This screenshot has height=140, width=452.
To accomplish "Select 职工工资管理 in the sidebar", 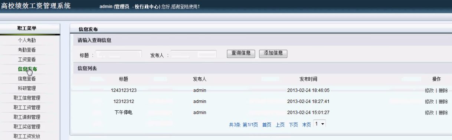I will (27, 107).
